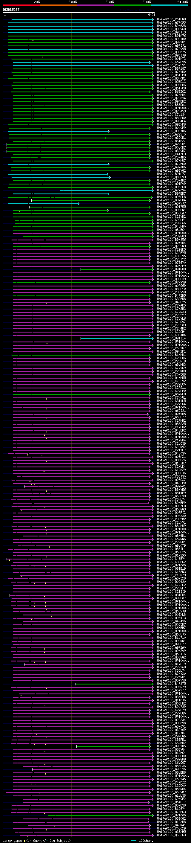
Task: Select hit label UniRef100_C9NCG6
Action: click(171, 736)
